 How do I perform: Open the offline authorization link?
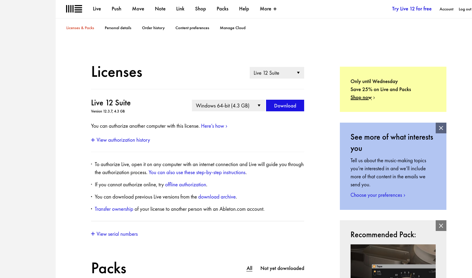185,185
